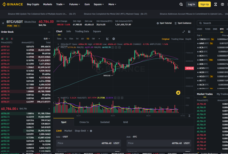This screenshot has width=228, height=154.
Task: Switch chart to Depth view
Action: 188,39
